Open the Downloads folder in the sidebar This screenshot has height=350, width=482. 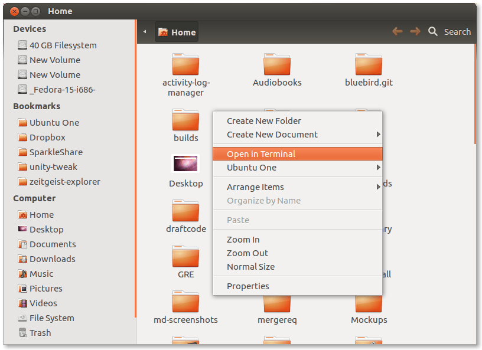pyautogui.click(x=52, y=259)
